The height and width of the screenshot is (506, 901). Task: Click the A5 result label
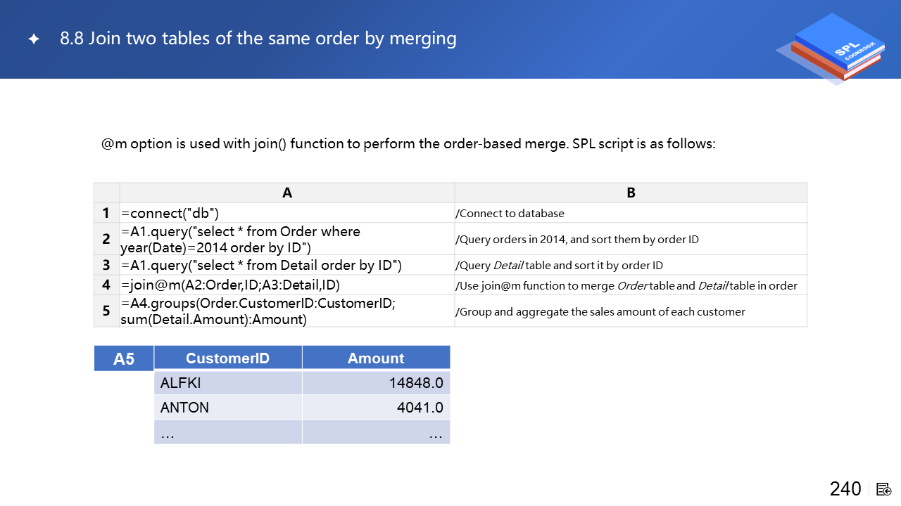[124, 359]
